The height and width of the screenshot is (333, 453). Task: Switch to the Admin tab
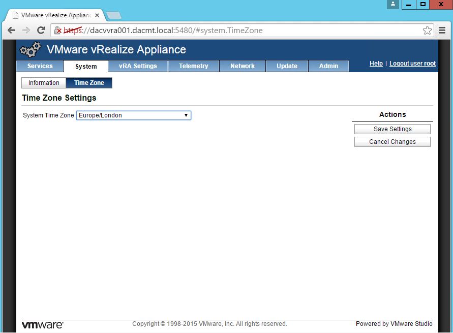(x=328, y=66)
